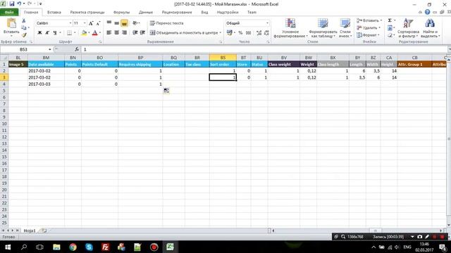Toggle underline (Ч) formatting

click(x=55, y=33)
